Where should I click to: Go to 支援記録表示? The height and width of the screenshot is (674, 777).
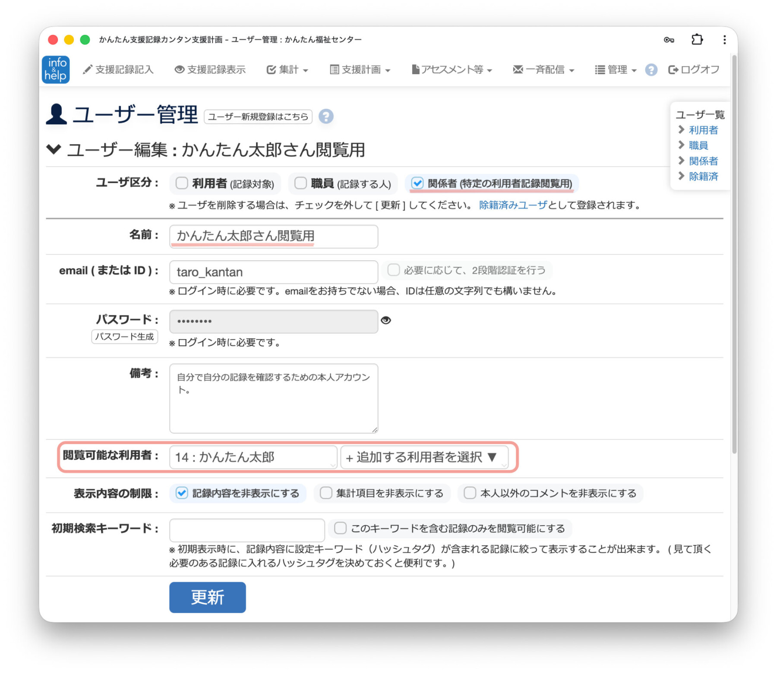point(210,69)
